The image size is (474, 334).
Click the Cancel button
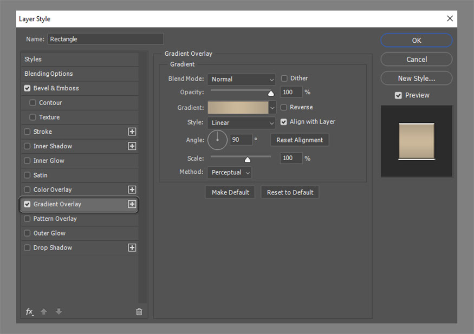(x=416, y=60)
